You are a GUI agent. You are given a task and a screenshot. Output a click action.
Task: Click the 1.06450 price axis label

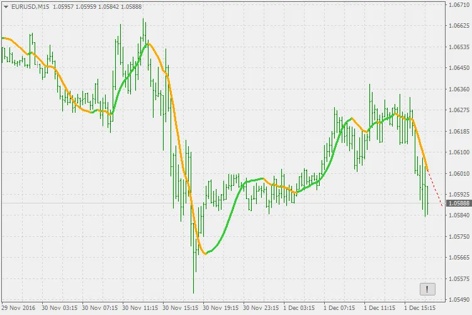459,68
